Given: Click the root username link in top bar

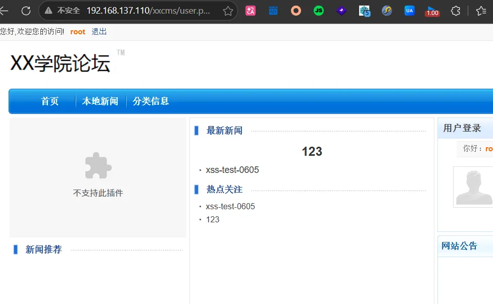Looking at the screenshot, I should [78, 32].
